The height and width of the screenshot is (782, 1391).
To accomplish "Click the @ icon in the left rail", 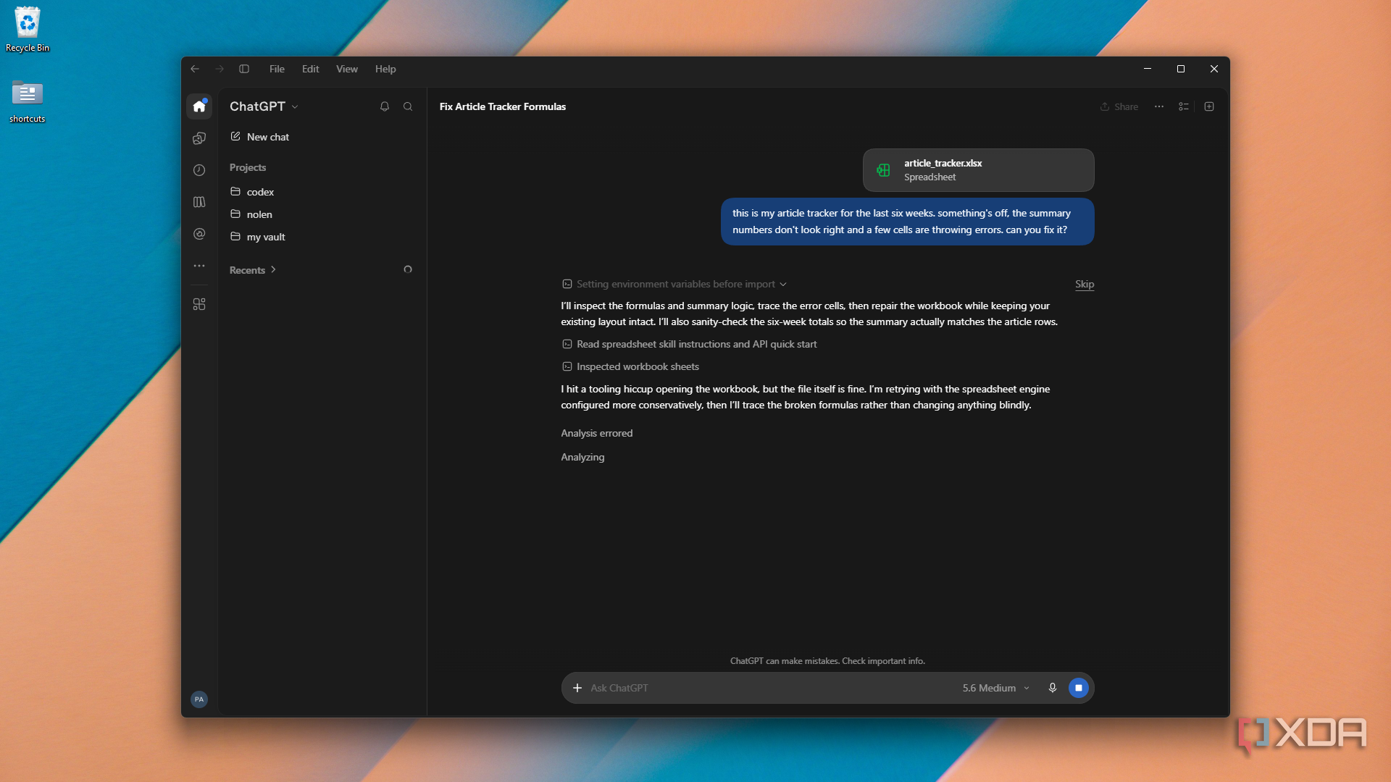I will (x=199, y=234).
